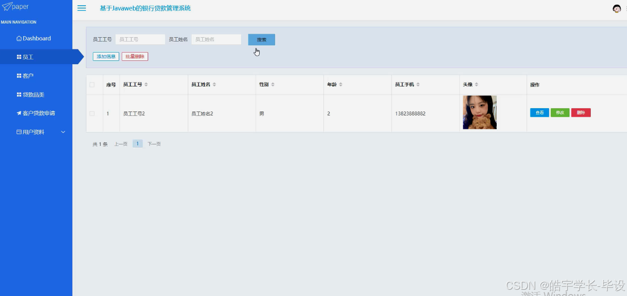Click the gender cell 男
627x296 pixels.
262,113
